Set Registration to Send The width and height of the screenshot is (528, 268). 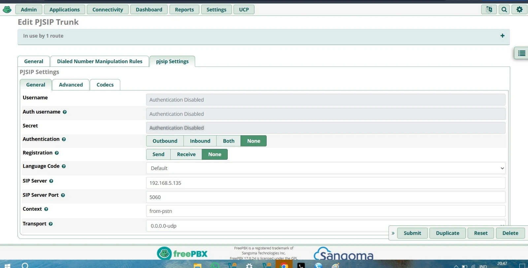tap(158, 154)
